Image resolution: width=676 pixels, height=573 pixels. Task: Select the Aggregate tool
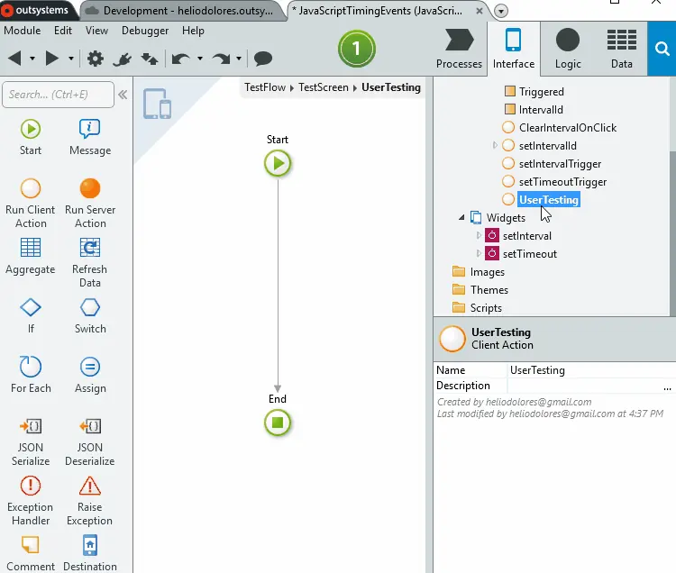click(30, 257)
